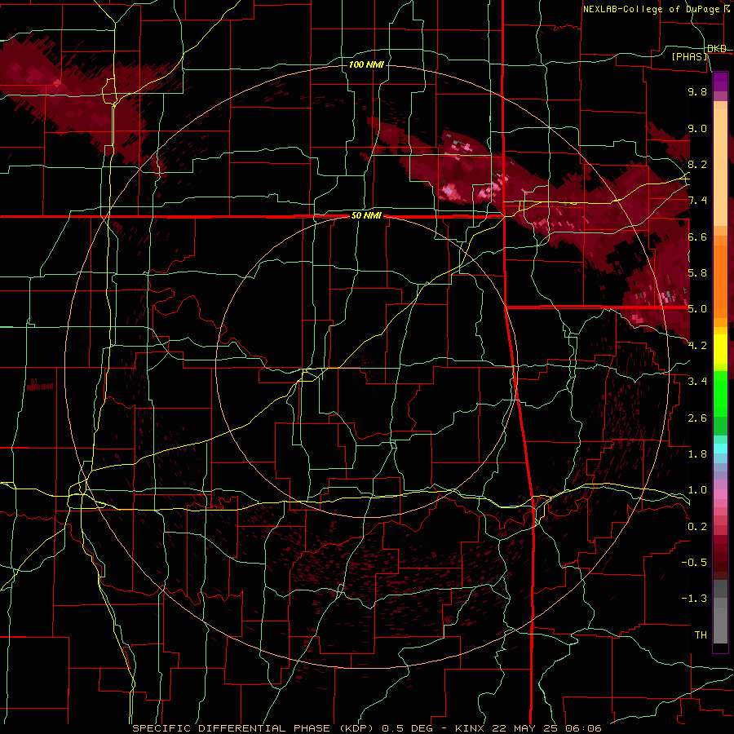This screenshot has height=734, width=734.
Task: Click the 6.6 legend value
Action: click(697, 237)
